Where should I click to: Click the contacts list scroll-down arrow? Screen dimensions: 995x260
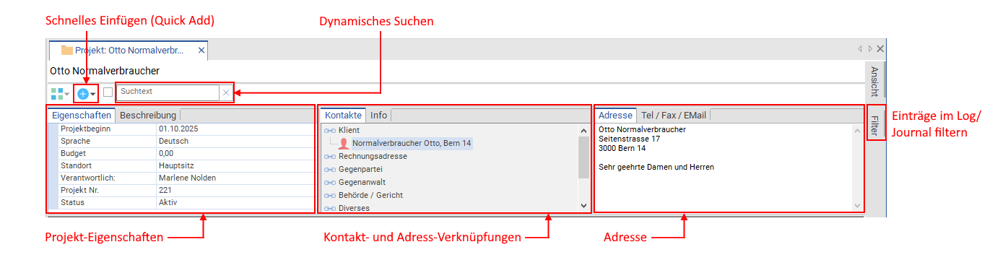tap(583, 206)
